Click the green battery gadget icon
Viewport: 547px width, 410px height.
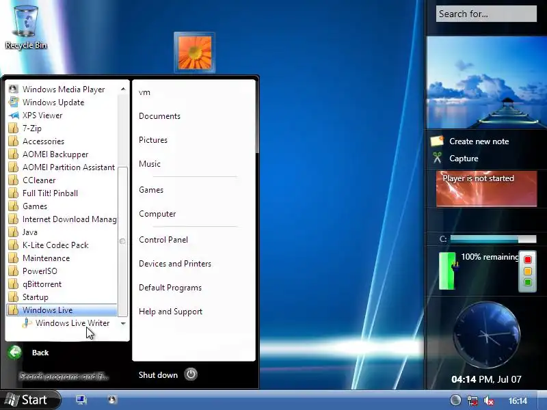(x=448, y=271)
